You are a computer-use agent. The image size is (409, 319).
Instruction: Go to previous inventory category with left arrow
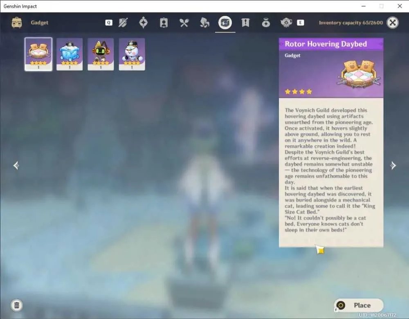16,165
